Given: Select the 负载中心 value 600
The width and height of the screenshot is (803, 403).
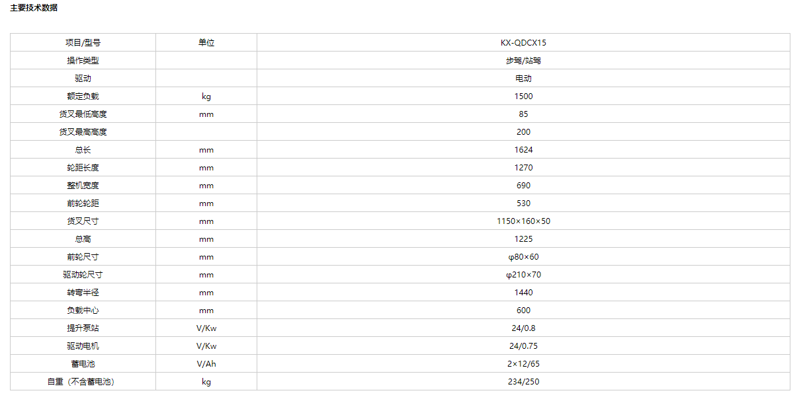Looking at the screenshot, I should point(523,310).
